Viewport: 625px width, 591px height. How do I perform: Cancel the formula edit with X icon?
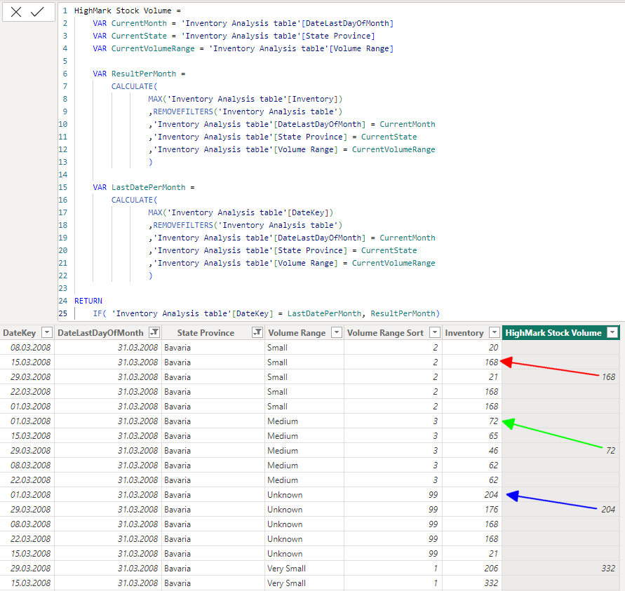[16, 12]
